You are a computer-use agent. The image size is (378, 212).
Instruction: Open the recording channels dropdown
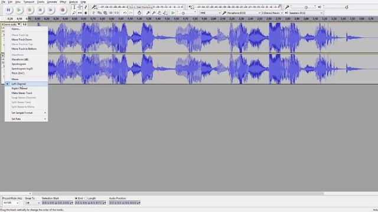coord(272,13)
